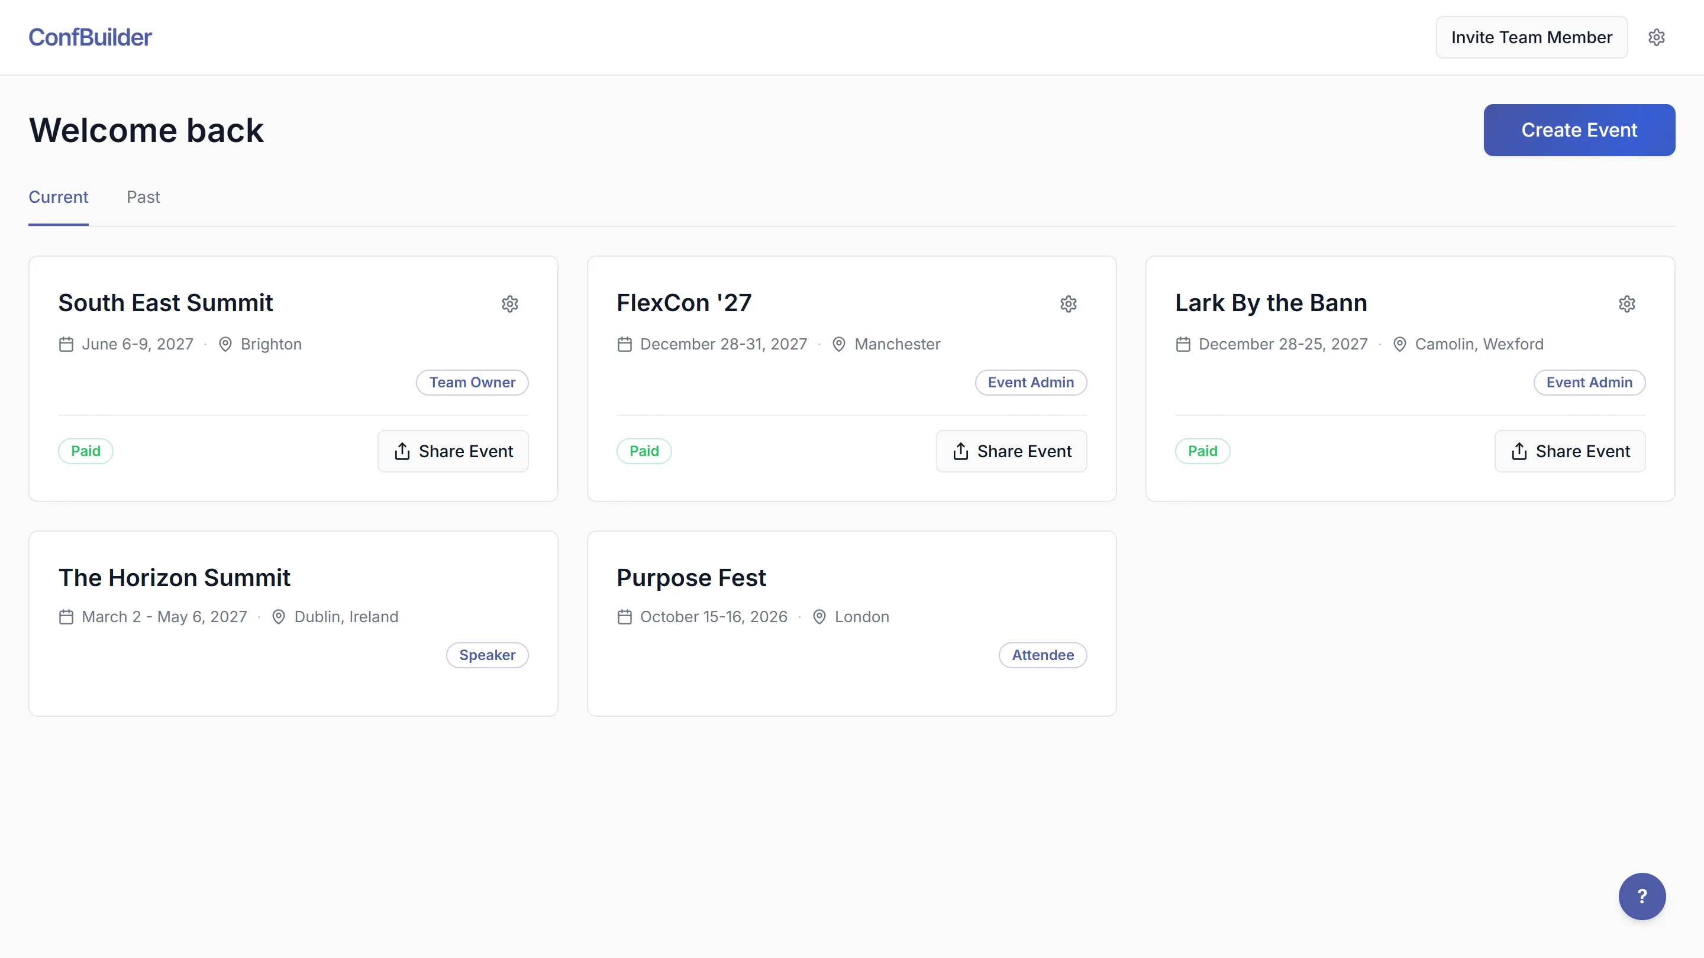Open FlexCon '27 settings gear

click(1069, 303)
